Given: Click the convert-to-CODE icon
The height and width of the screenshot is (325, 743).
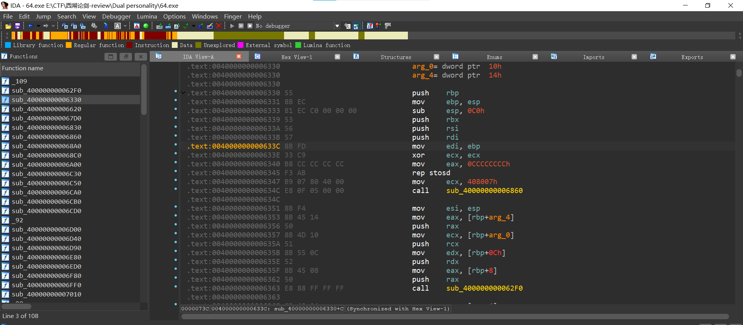Looking at the screenshot, I should point(159,26).
